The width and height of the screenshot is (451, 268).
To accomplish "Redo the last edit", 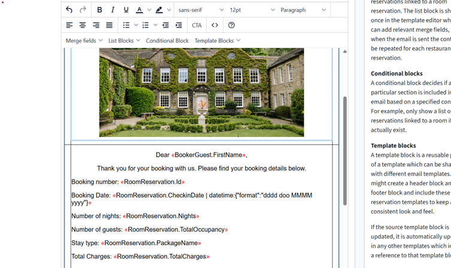I will coord(83,10).
